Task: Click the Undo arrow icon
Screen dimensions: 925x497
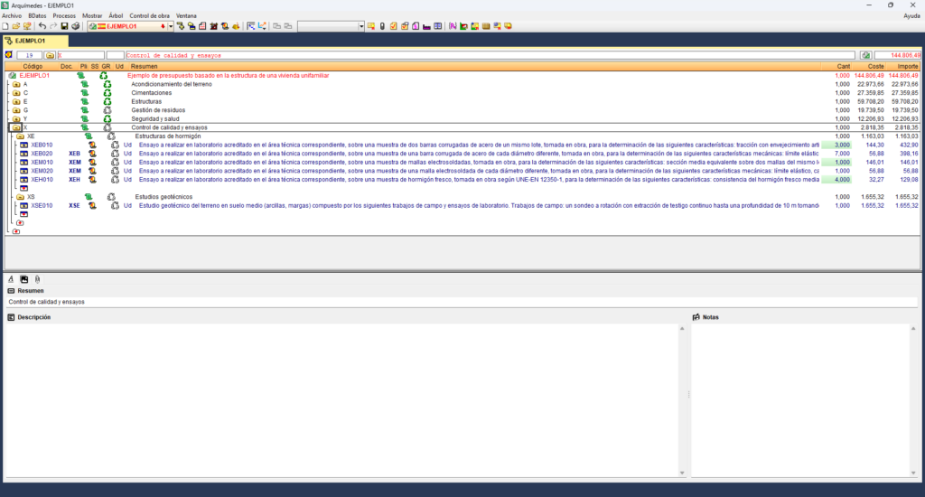Action: (42, 26)
